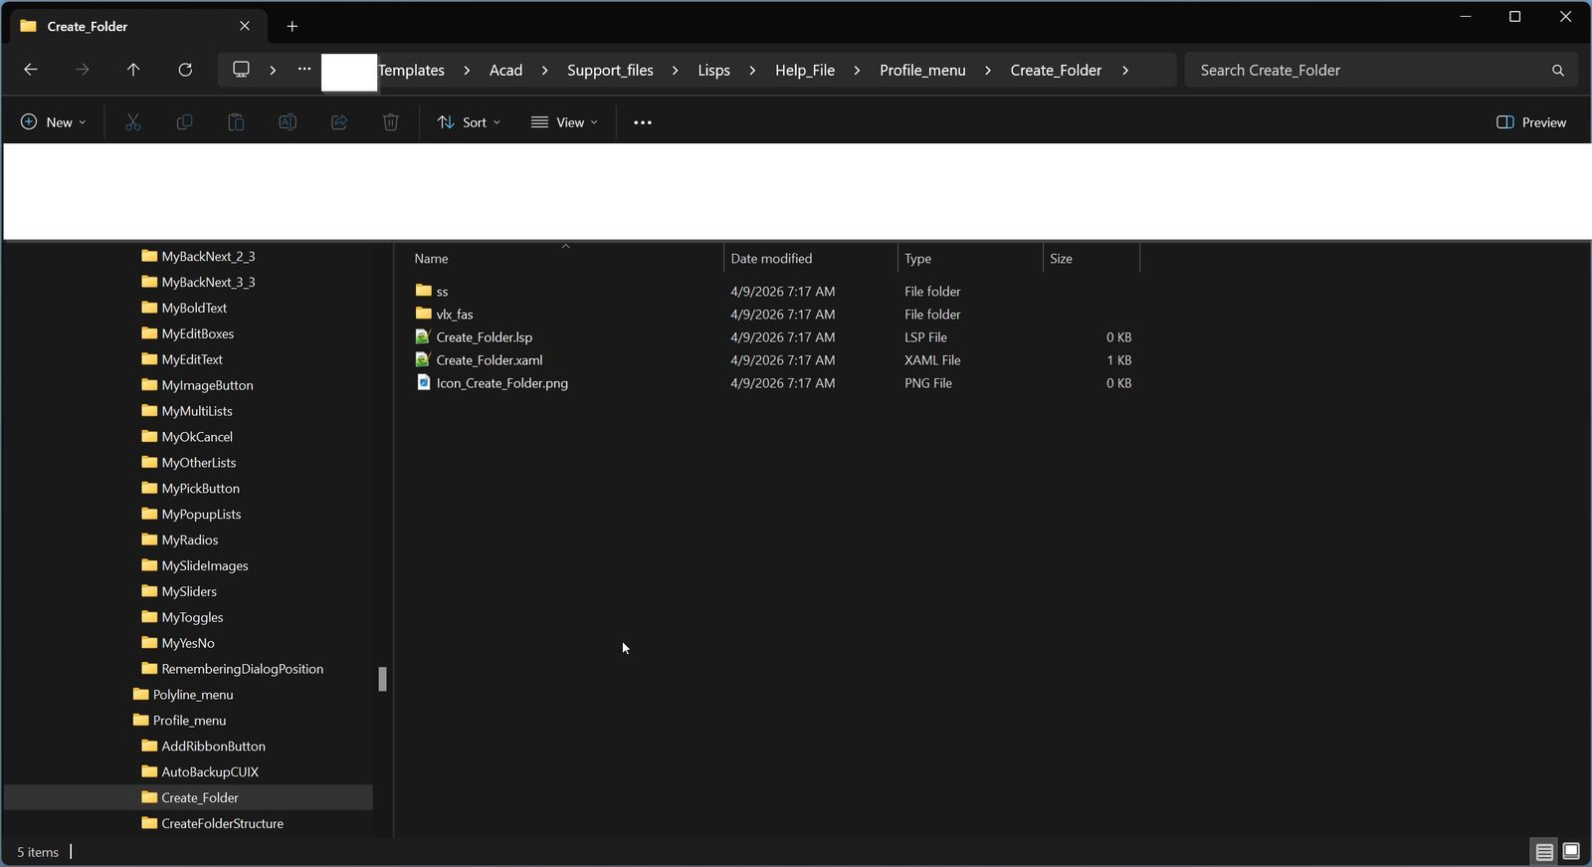The width and height of the screenshot is (1592, 867).
Task: Add a new tab
Action: click(293, 27)
